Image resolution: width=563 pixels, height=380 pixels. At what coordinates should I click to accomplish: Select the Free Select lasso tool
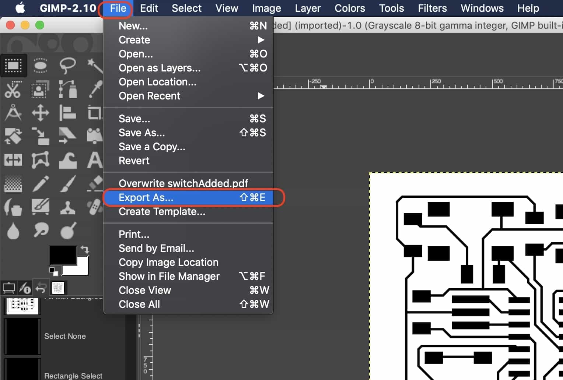67,66
